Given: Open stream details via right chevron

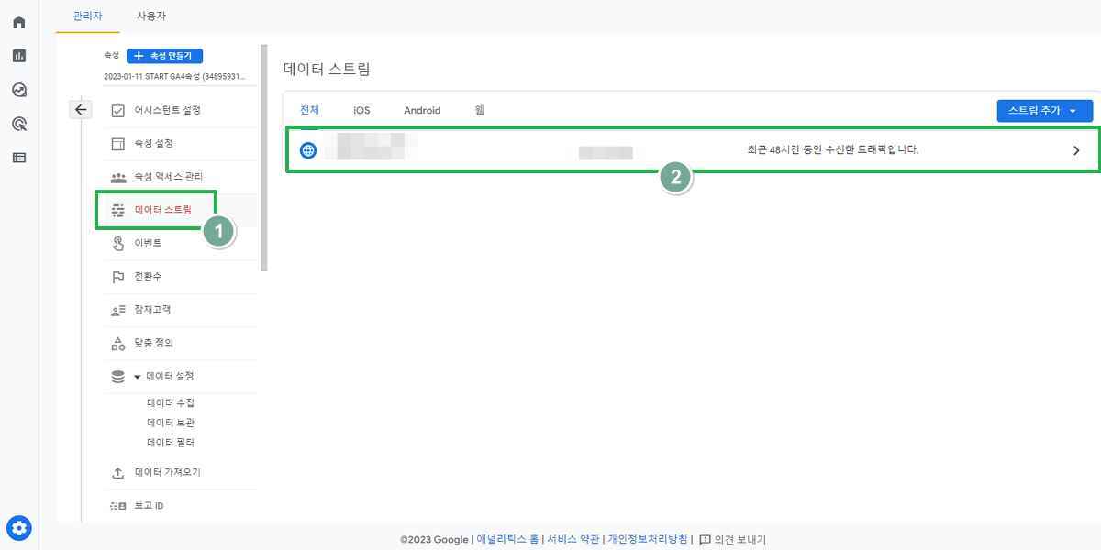Looking at the screenshot, I should click(x=1076, y=150).
